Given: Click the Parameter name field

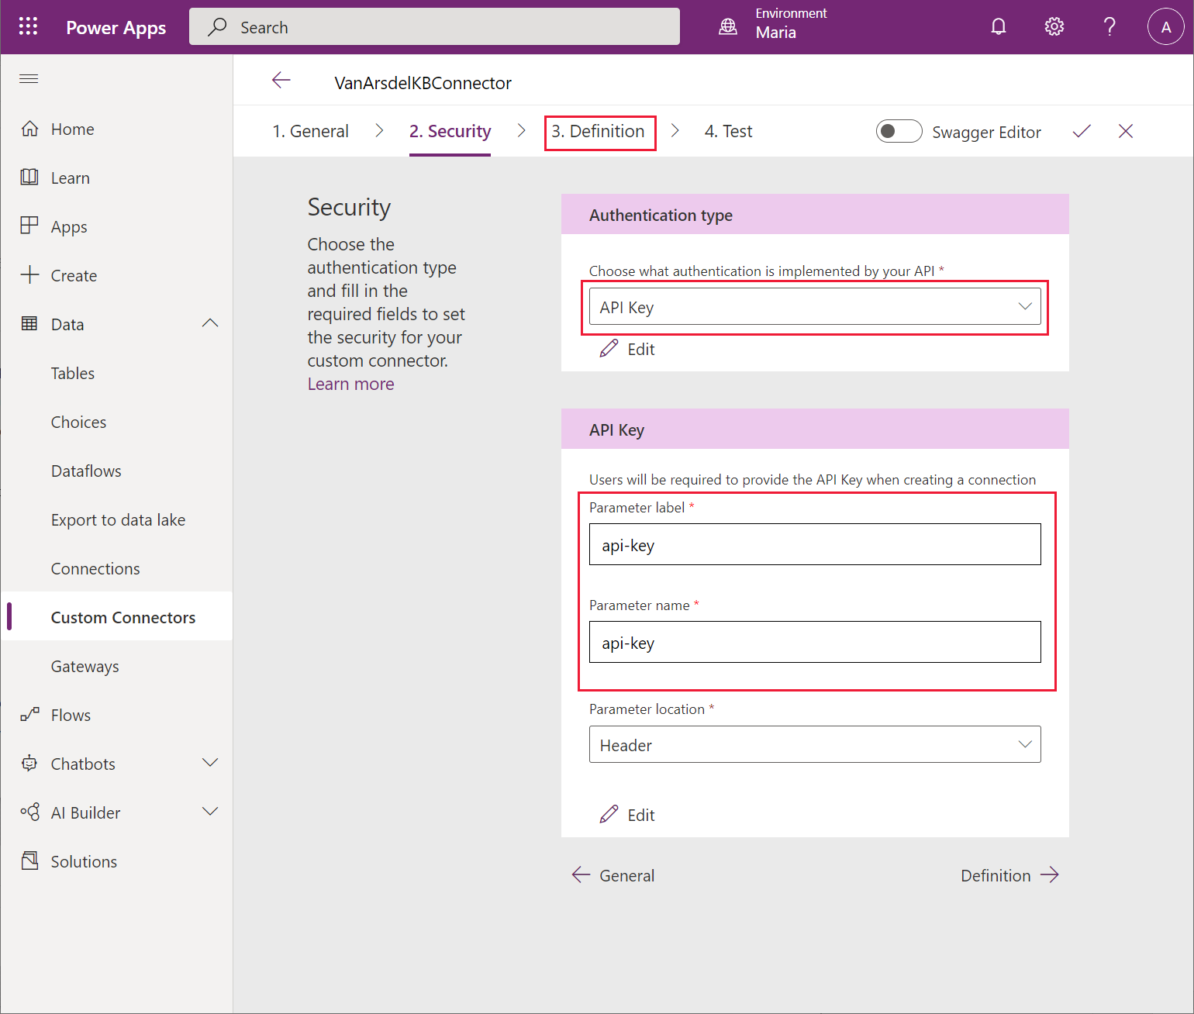Looking at the screenshot, I should click(815, 642).
